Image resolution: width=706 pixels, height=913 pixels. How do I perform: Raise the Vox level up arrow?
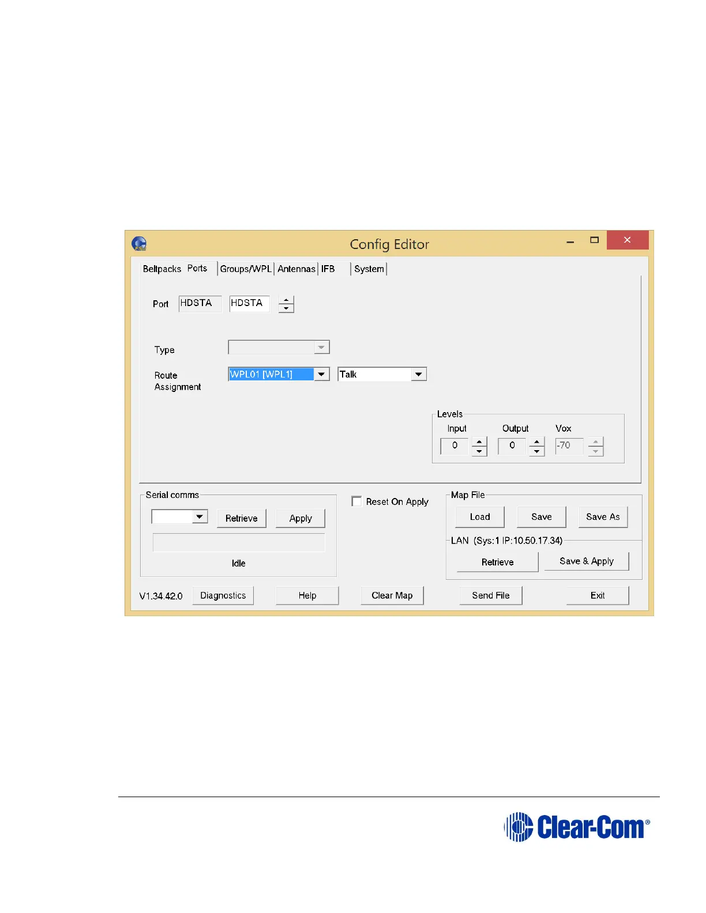point(596,442)
